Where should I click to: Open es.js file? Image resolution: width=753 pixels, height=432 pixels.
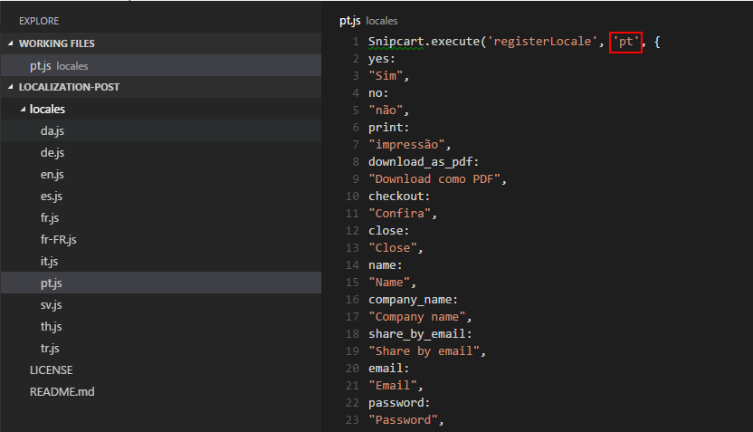pos(161,196)
